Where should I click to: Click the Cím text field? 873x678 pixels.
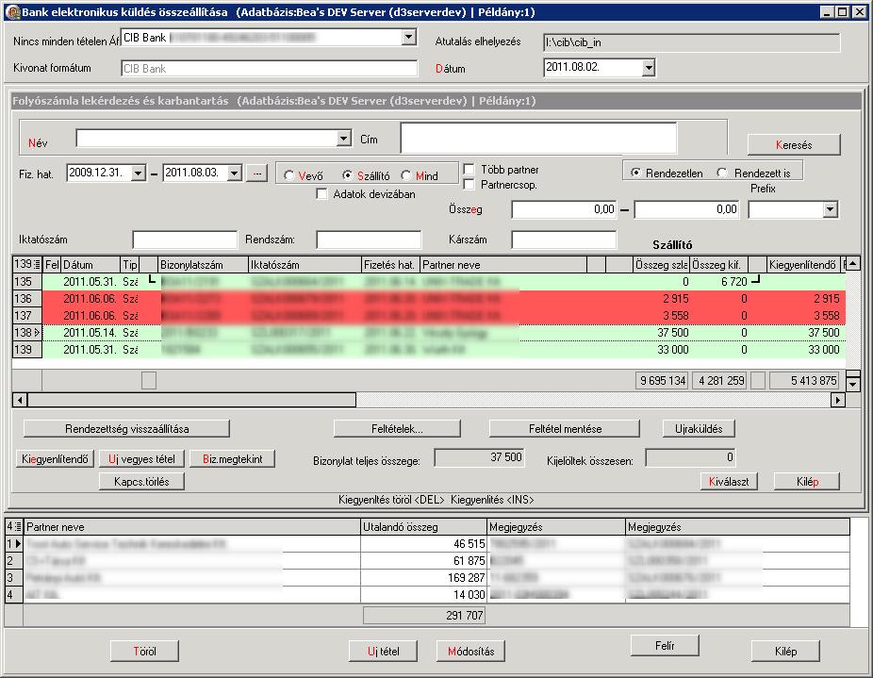coord(538,138)
